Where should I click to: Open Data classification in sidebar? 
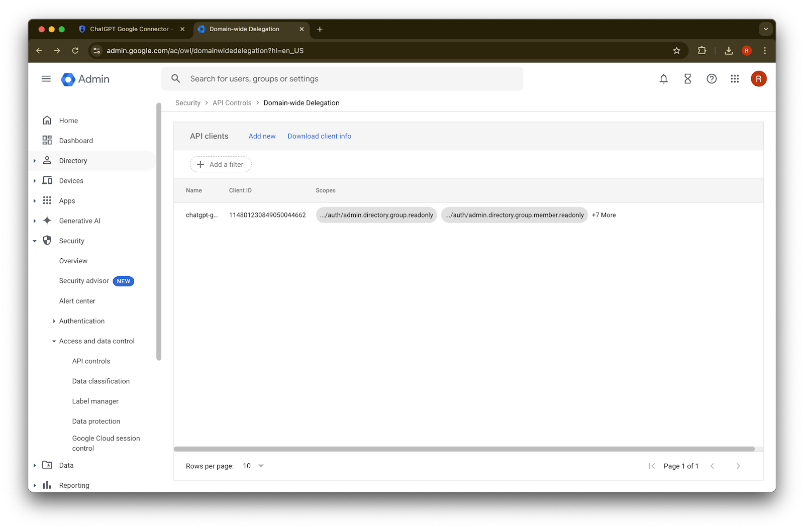click(101, 381)
